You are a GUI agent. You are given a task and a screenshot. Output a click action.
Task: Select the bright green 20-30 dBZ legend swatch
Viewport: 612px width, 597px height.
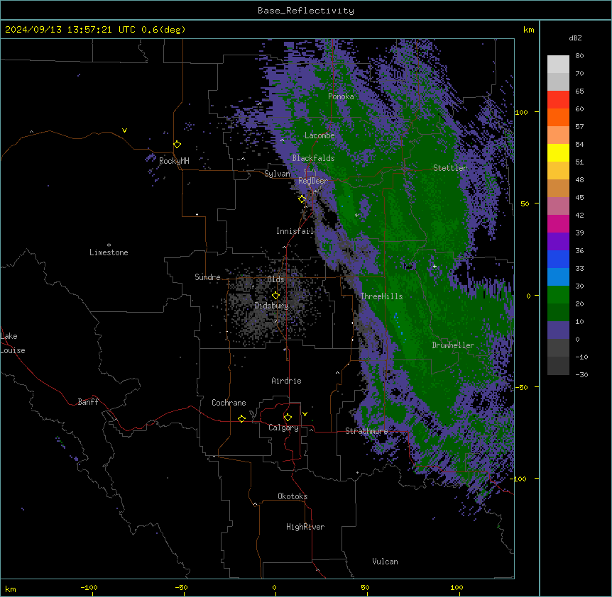tap(558, 295)
